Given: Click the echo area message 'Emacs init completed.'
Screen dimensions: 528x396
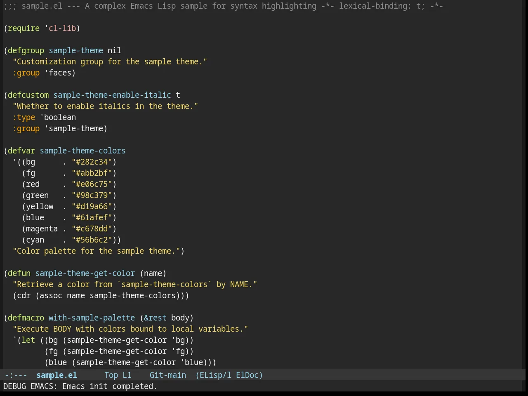Looking at the screenshot, I should [x=110, y=386].
